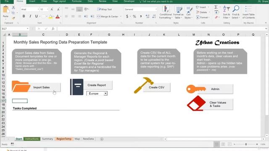Screen dimensions: 269x151
Task: Toggle Wrap Text
Action: [x=105, y=9]
